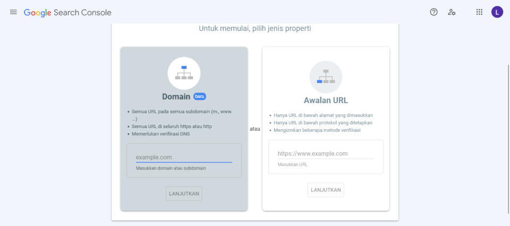Open the Help question mark icon
The image size is (510, 226).
[x=433, y=12]
